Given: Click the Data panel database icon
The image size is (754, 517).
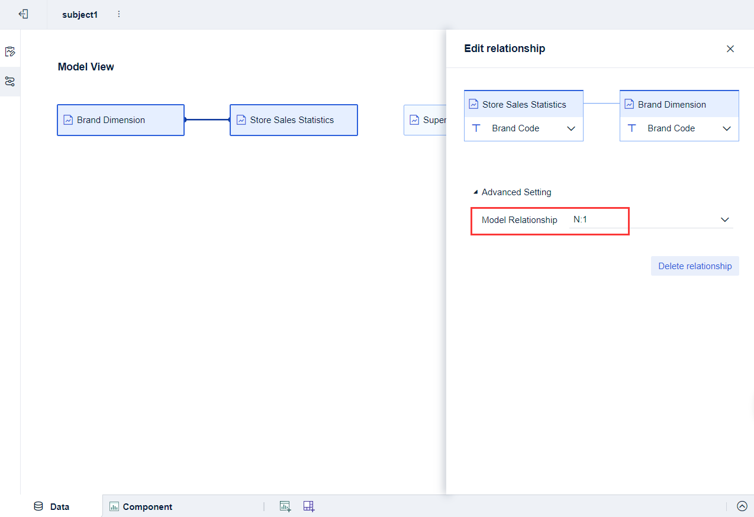Looking at the screenshot, I should click(x=37, y=506).
